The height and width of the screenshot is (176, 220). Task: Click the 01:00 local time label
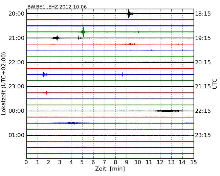click(x=17, y=135)
